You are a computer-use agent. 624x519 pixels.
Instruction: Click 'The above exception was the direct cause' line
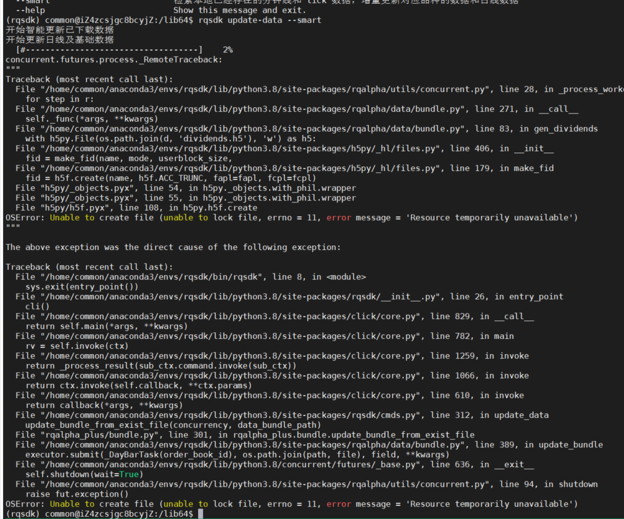[173, 247]
